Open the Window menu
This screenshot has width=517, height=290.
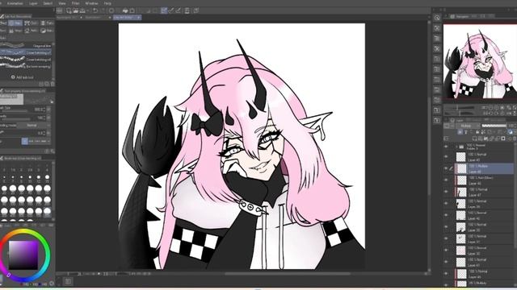pos(91,3)
